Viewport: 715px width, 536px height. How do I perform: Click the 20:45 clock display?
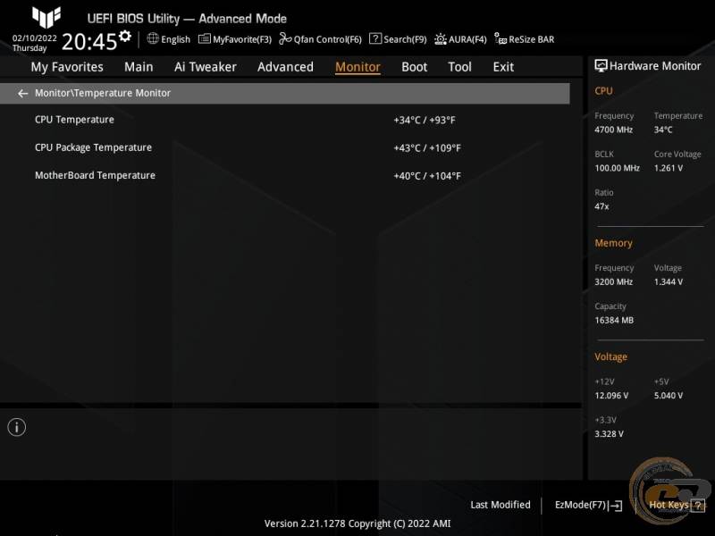tap(89, 42)
